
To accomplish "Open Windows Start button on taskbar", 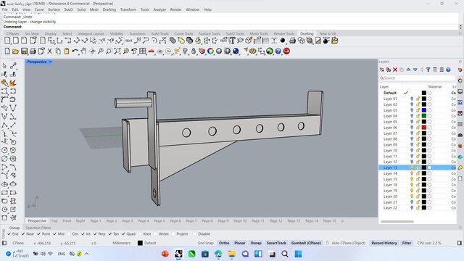I will tap(298, 254).
